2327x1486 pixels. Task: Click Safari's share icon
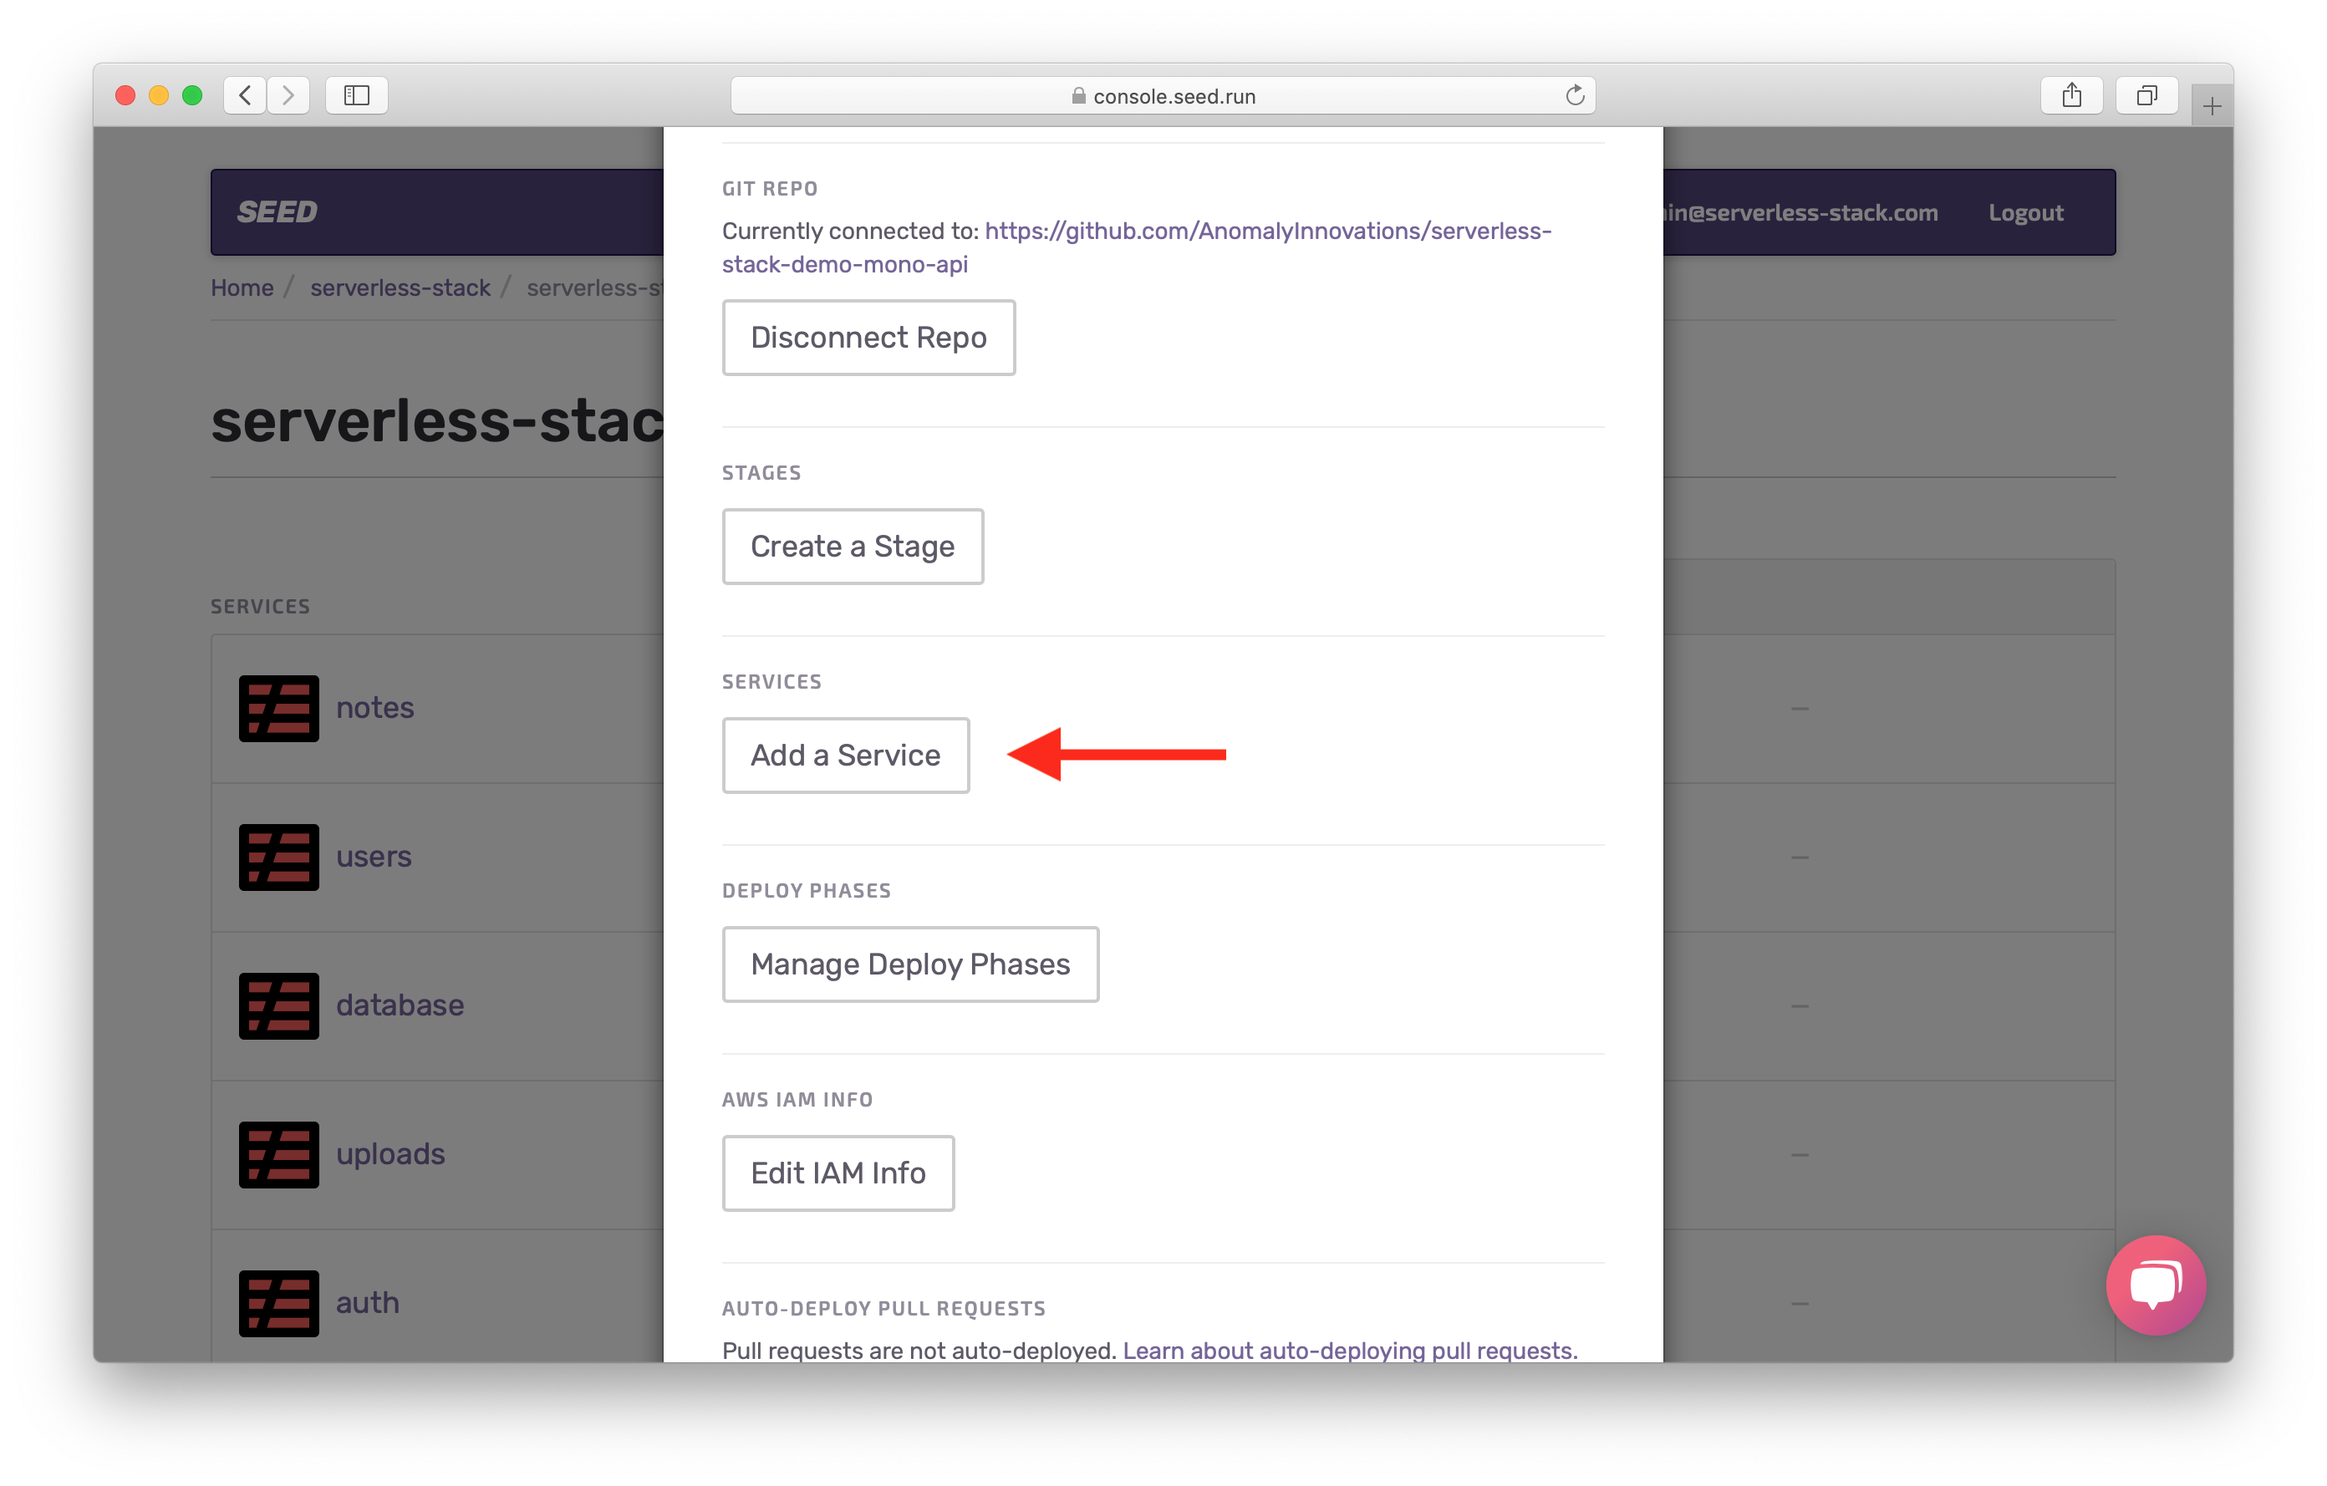[x=2071, y=95]
